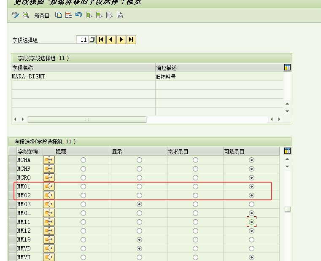Viewport: 321px width, 261px height.
Task: Click 新条目 (New Entries) button
Action: coord(42,16)
